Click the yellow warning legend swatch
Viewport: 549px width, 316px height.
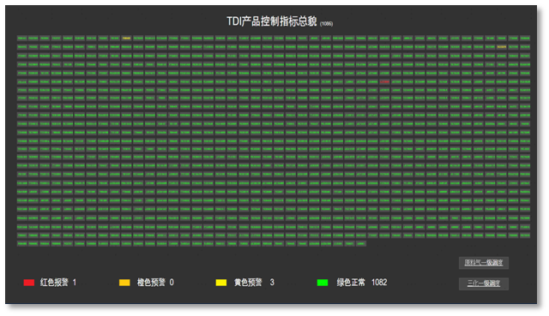221,283
